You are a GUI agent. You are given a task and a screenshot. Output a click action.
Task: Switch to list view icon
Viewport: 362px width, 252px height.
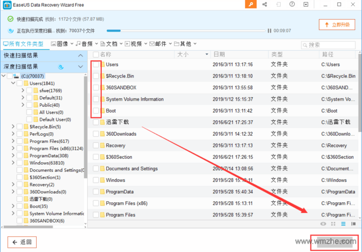[x=343, y=224]
